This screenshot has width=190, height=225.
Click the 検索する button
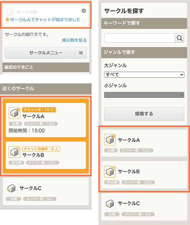pos(144,114)
